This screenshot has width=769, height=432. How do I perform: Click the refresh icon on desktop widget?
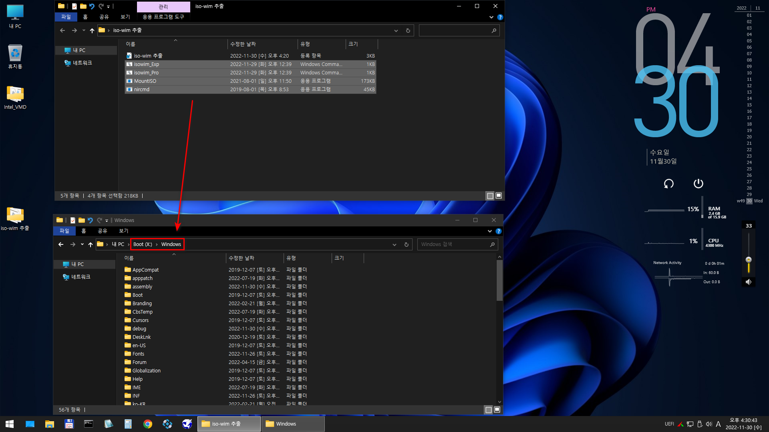[668, 184]
